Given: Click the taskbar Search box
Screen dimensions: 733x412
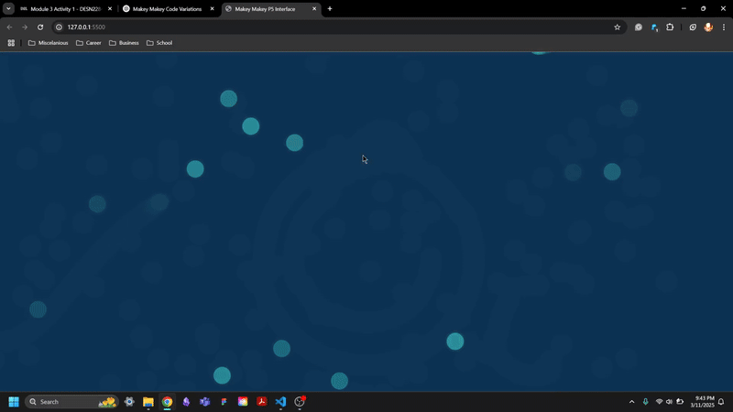Looking at the screenshot, I should [71, 402].
